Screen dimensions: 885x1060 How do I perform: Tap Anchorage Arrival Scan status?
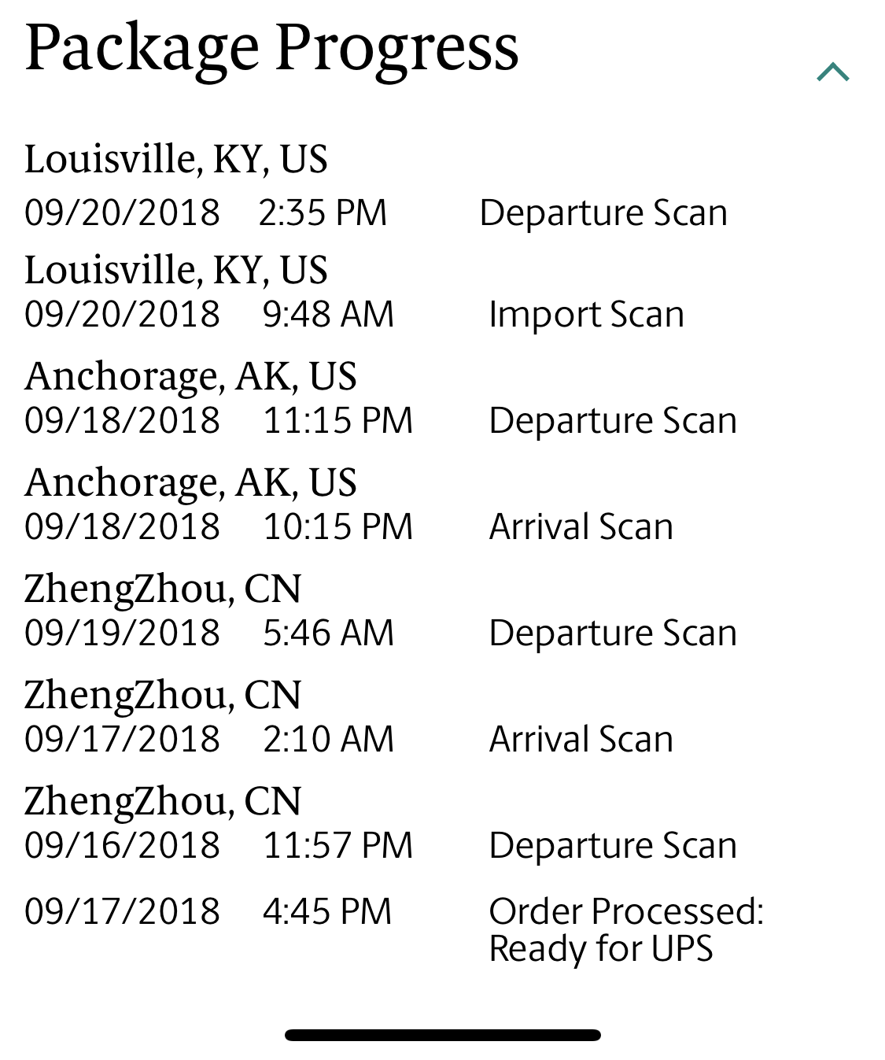[581, 526]
